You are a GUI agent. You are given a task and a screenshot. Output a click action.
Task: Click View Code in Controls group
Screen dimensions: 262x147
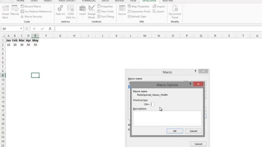(105, 11)
